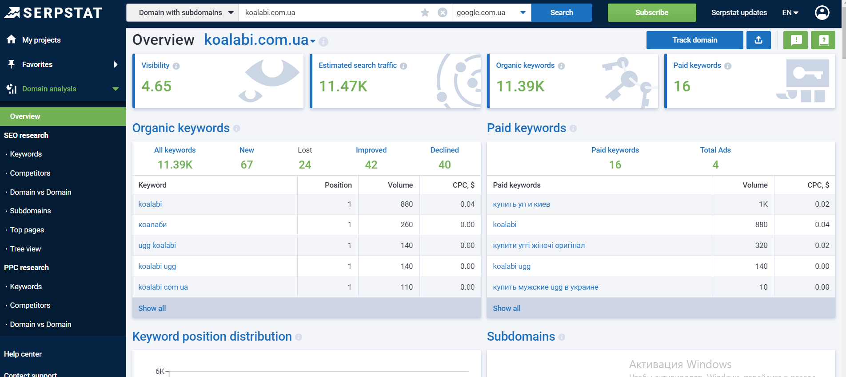Open PPC research Domain vs Domain

40,324
